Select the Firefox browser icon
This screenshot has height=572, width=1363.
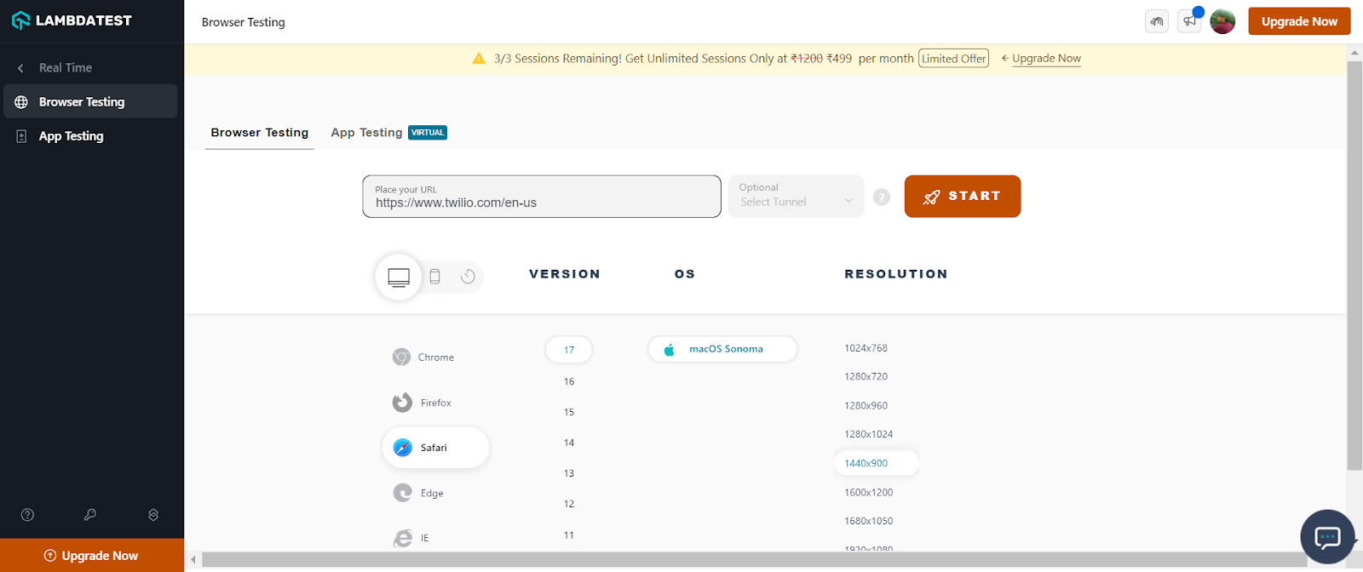click(402, 403)
